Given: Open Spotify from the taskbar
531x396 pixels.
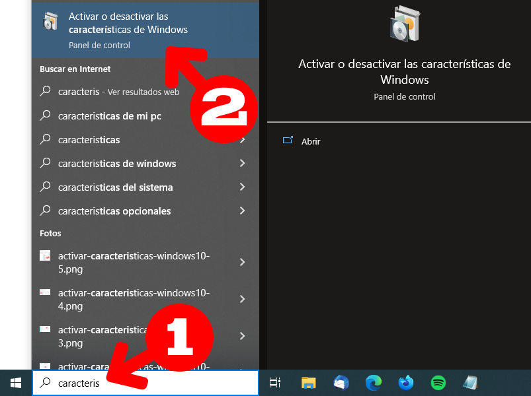Looking at the screenshot, I should (x=438, y=383).
